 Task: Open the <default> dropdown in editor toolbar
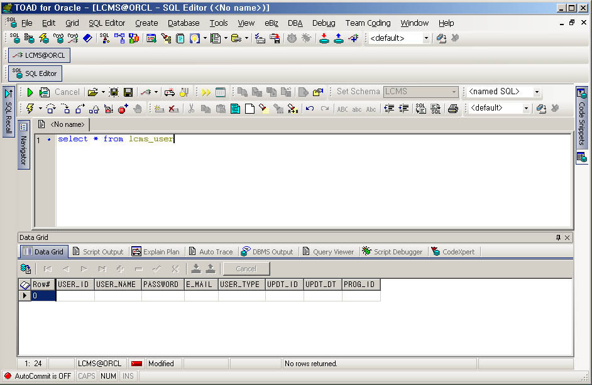click(526, 108)
